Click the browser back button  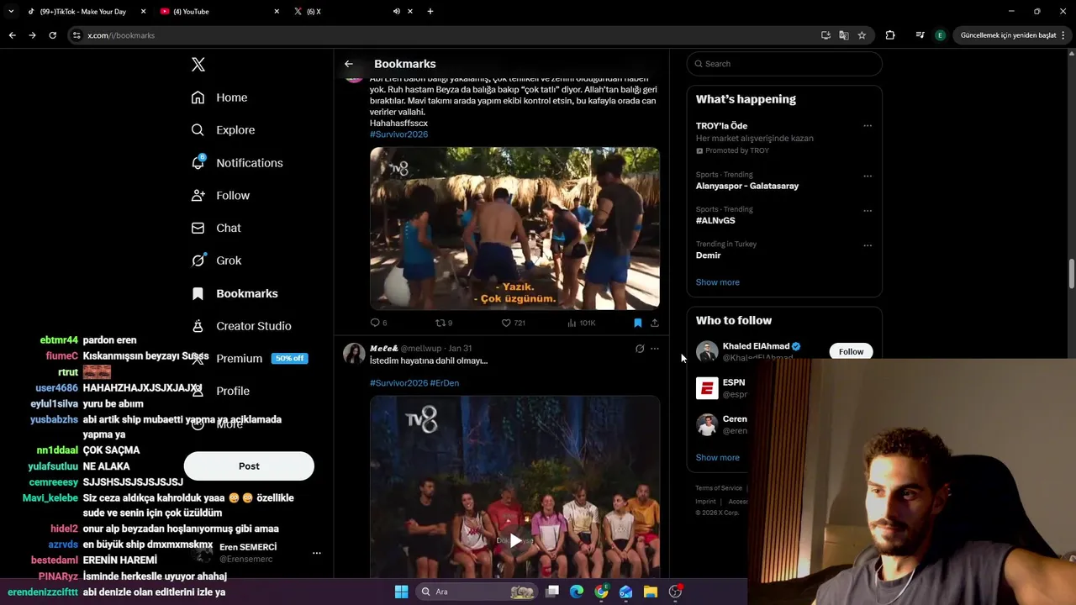point(12,35)
